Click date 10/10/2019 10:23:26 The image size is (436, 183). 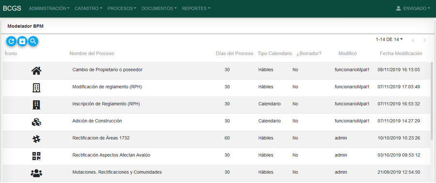click(x=399, y=138)
